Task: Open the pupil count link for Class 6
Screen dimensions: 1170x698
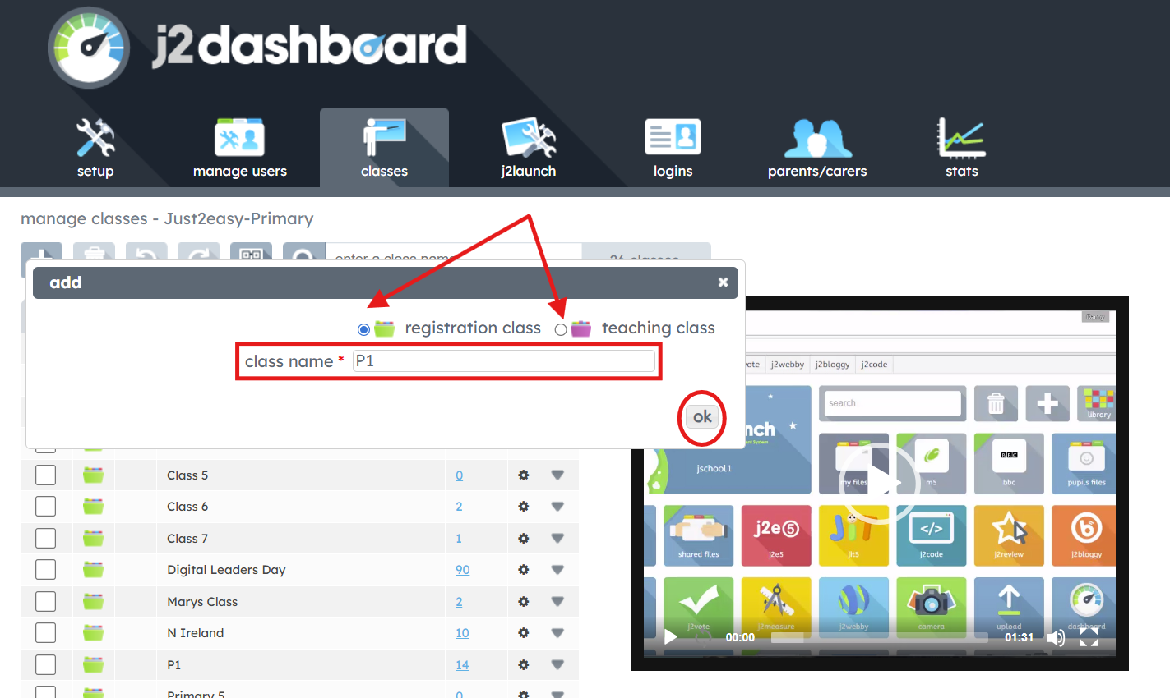Action: click(x=459, y=507)
